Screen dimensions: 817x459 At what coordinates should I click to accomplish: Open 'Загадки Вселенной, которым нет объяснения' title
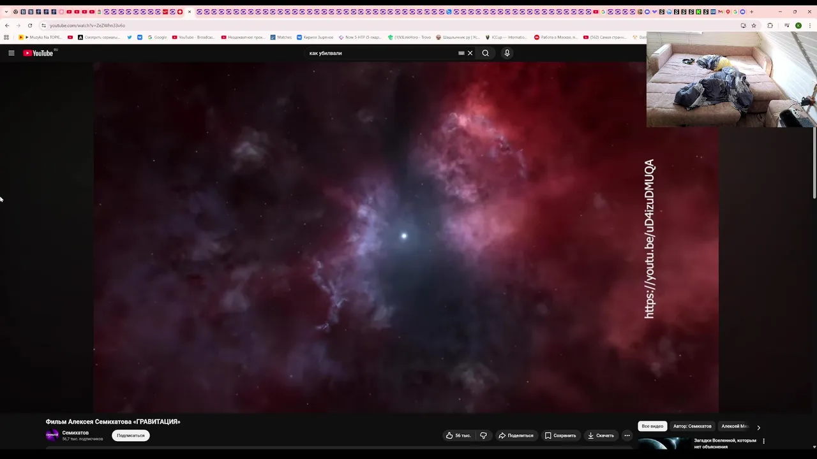tap(725, 444)
